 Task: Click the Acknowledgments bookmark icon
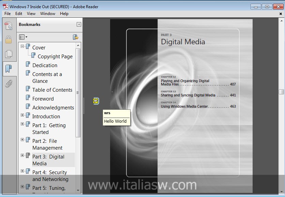[28, 106]
